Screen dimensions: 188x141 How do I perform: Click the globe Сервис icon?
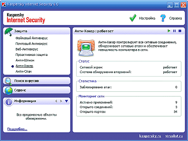[9, 90]
